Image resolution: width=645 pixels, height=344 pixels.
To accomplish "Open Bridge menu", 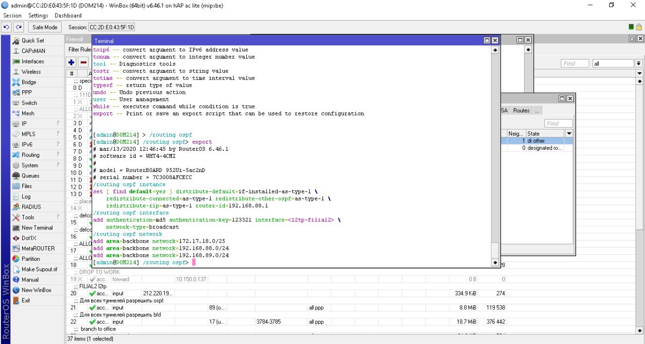I will pos(29,82).
